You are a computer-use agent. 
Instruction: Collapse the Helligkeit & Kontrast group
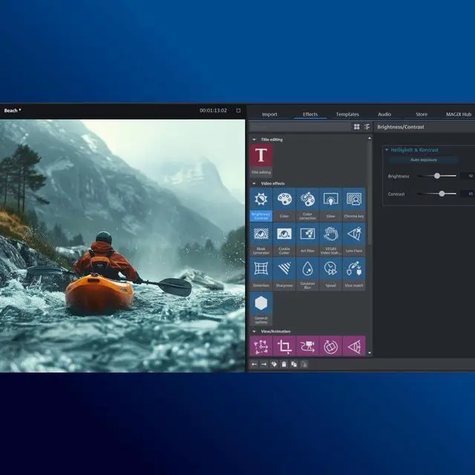tap(387, 150)
